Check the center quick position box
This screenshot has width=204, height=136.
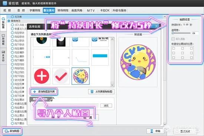coord(182,53)
